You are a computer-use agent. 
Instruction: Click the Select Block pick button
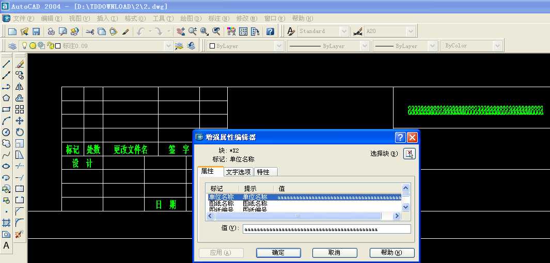click(409, 154)
